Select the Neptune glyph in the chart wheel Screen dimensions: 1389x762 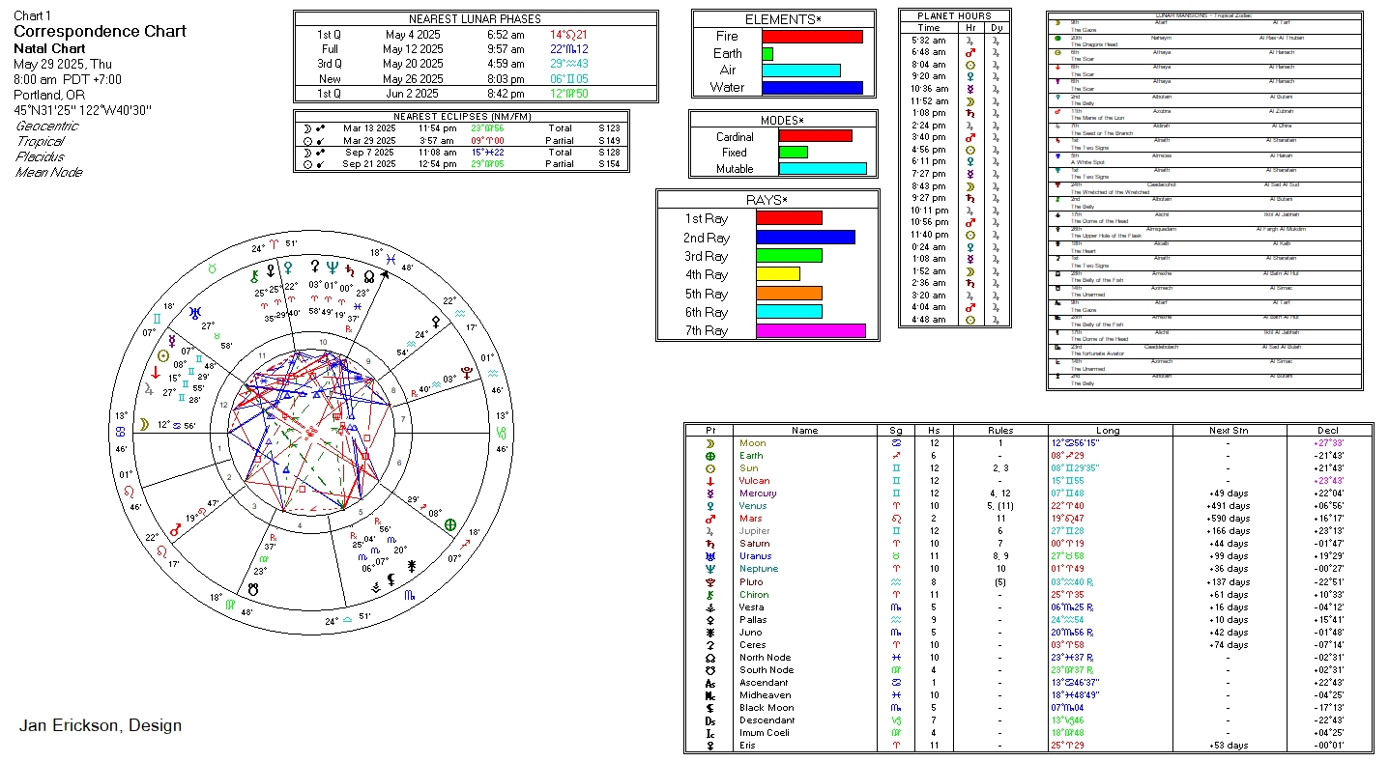(x=333, y=267)
